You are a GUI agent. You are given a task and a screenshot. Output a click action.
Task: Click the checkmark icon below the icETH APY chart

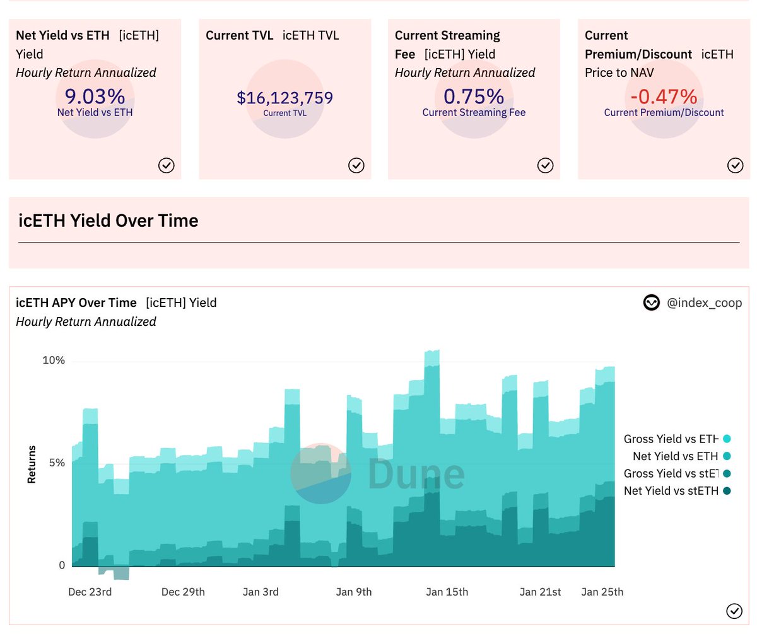click(x=734, y=611)
